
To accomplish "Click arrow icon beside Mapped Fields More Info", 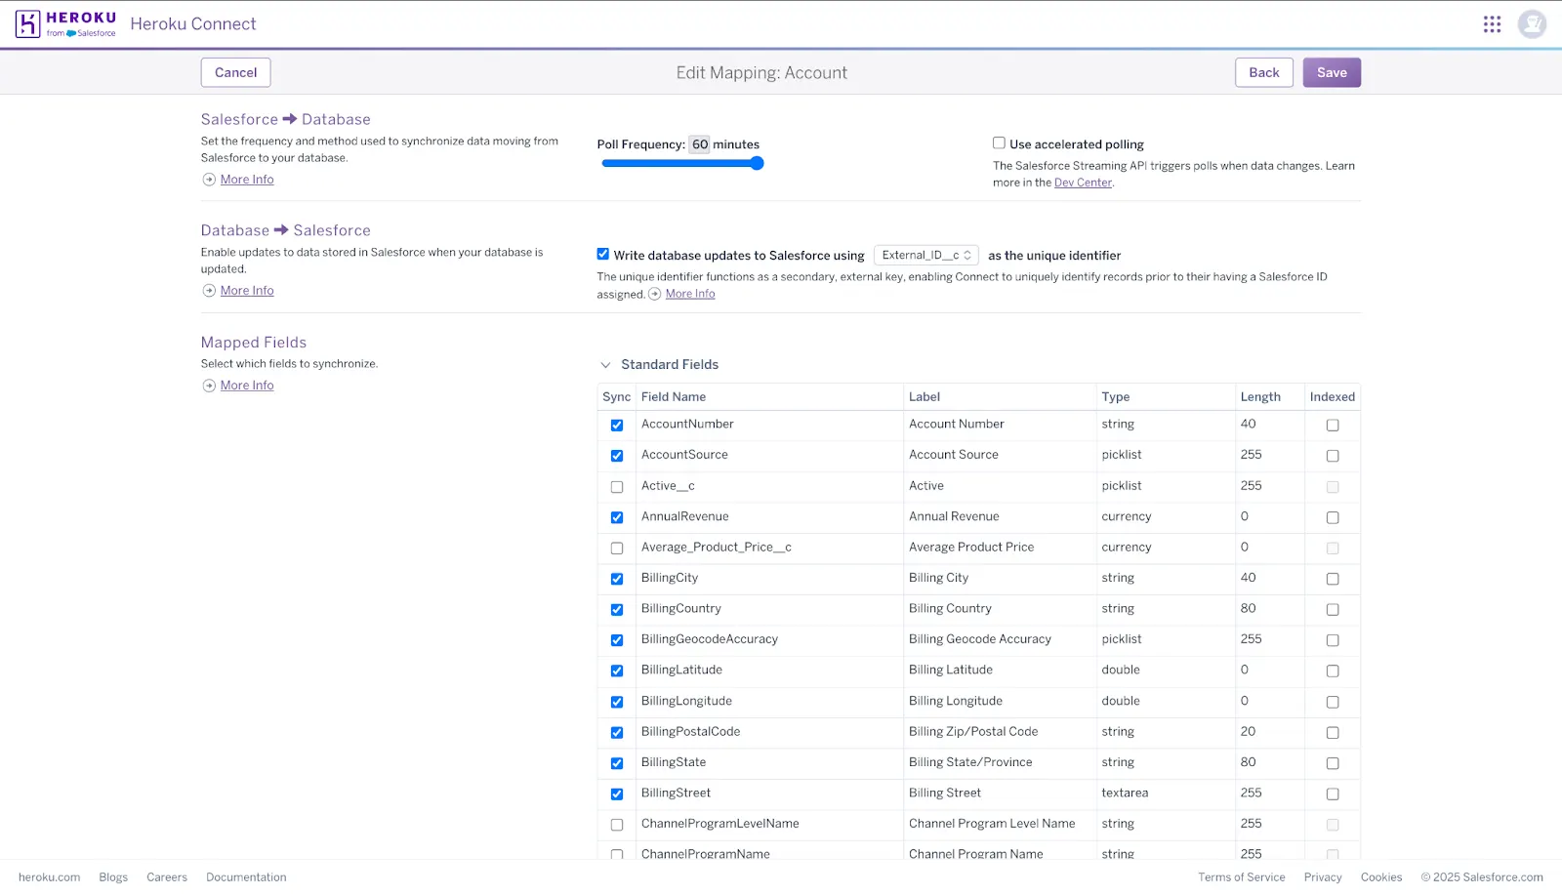I will [x=209, y=386].
